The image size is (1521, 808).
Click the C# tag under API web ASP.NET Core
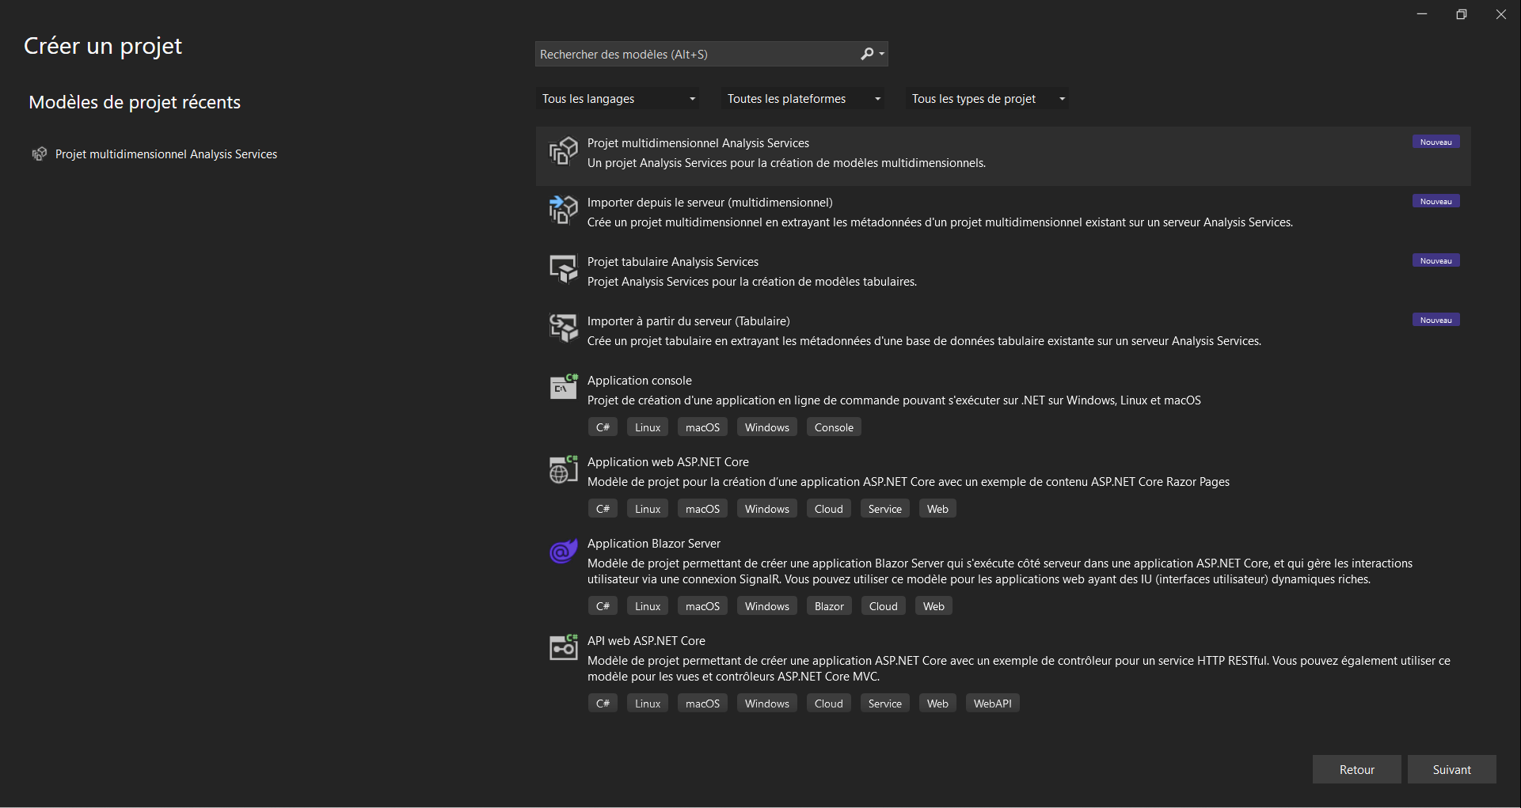603,704
